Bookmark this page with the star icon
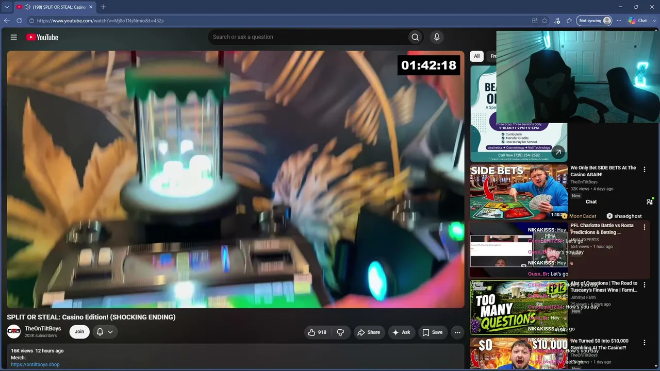The width and height of the screenshot is (660, 371). coord(544,21)
